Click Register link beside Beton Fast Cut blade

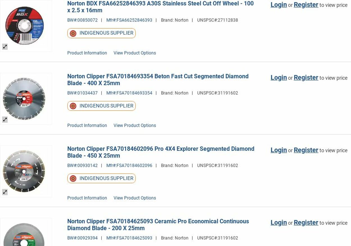coord(306,78)
